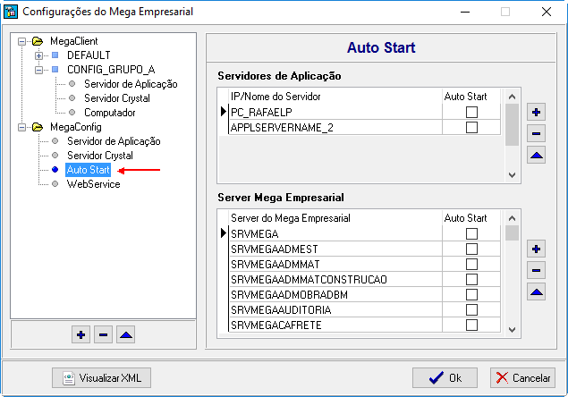Collapse the MegaClient tree node
568x397 pixels.
point(21,41)
